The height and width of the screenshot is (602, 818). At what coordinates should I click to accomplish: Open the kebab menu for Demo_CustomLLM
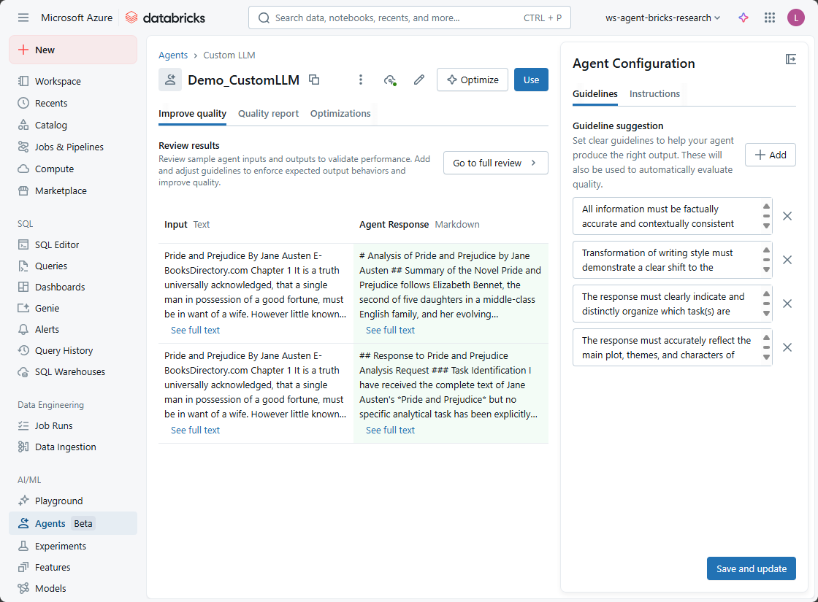click(360, 80)
